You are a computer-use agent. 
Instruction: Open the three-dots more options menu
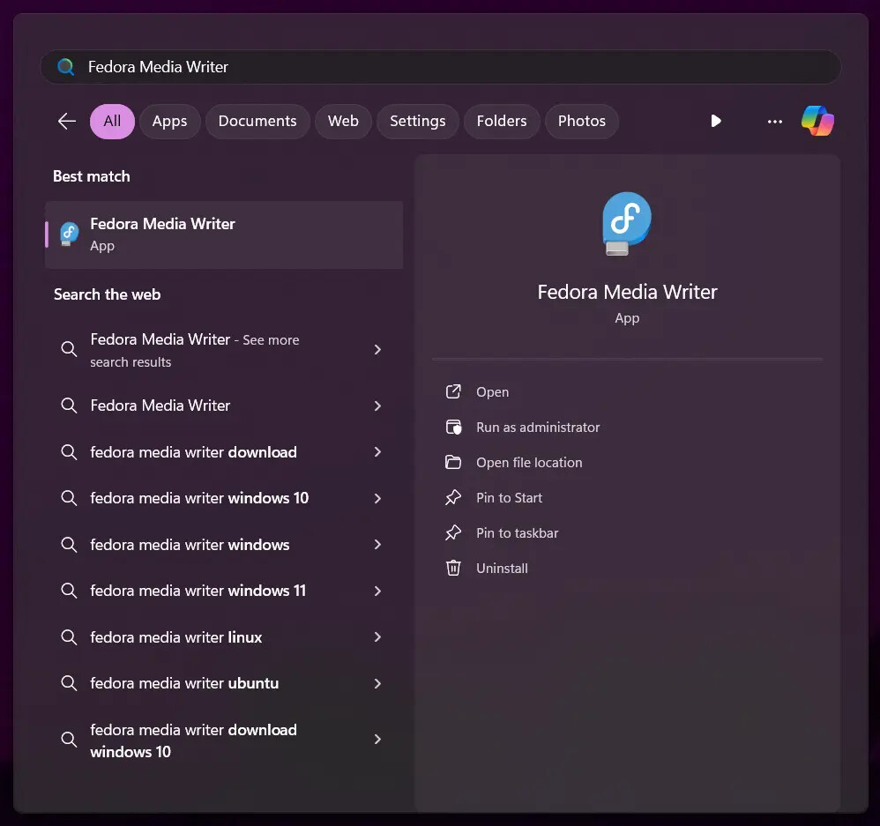coord(774,121)
